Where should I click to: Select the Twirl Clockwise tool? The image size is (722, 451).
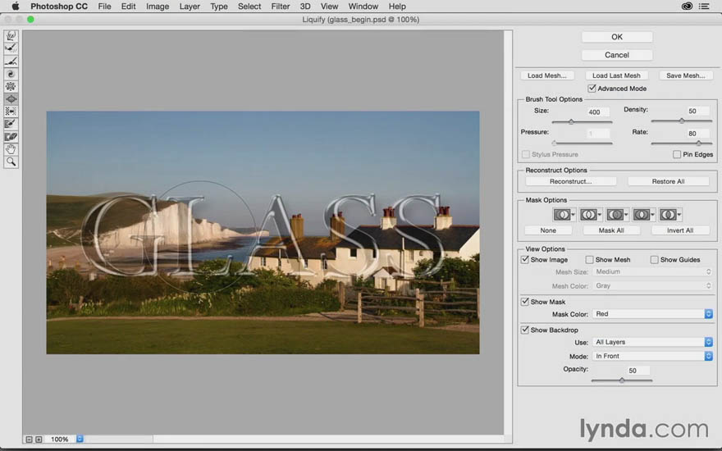pyautogui.click(x=11, y=74)
